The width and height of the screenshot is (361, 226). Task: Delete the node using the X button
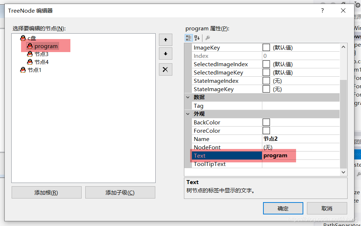[x=165, y=69]
